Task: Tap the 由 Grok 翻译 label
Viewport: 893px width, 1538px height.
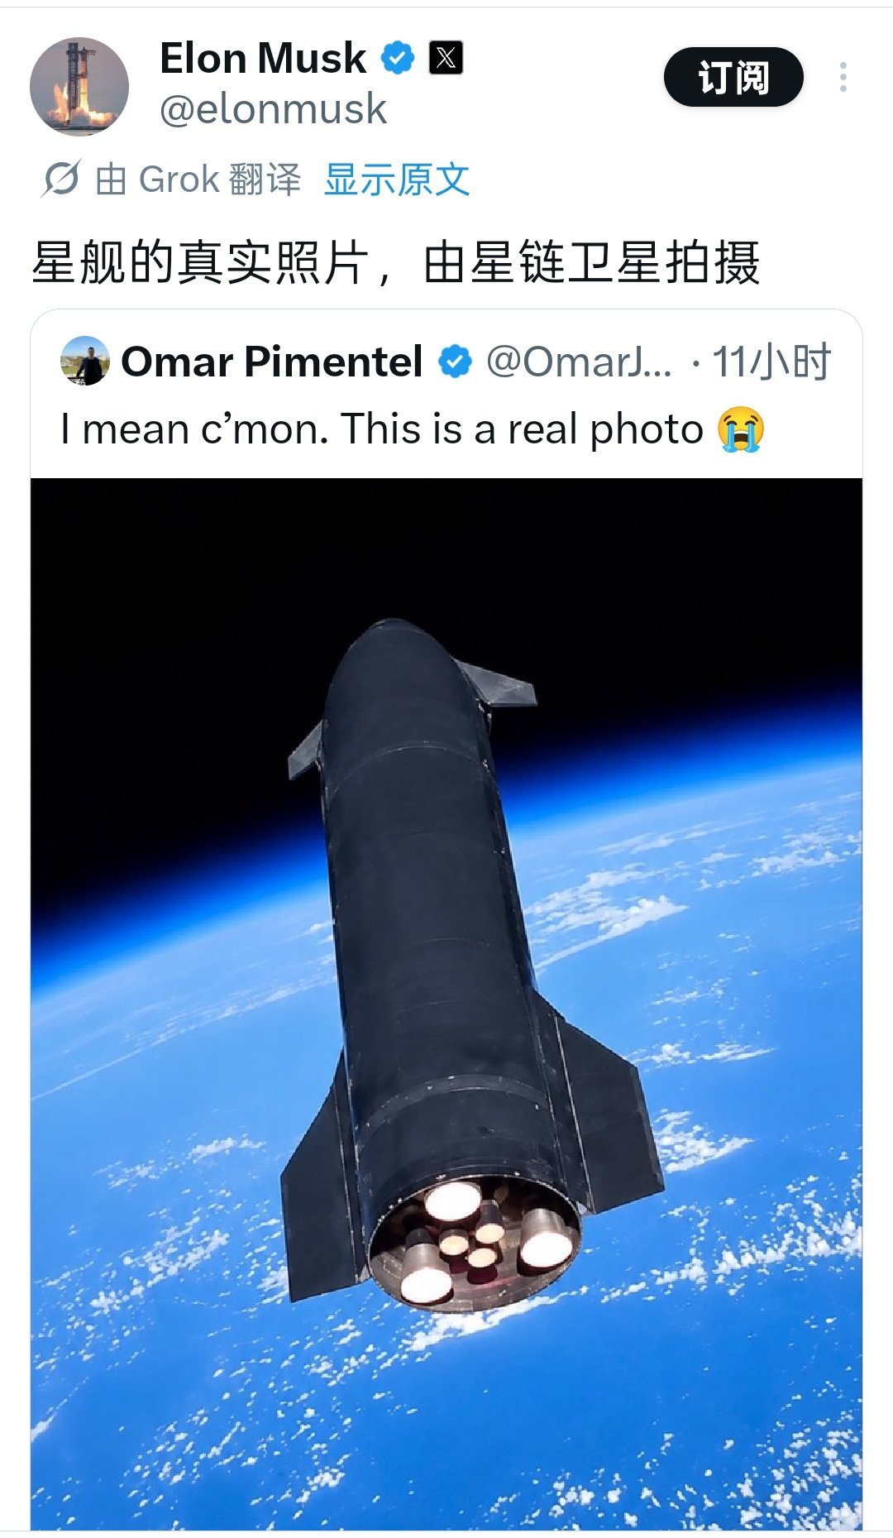Action: pos(198,180)
